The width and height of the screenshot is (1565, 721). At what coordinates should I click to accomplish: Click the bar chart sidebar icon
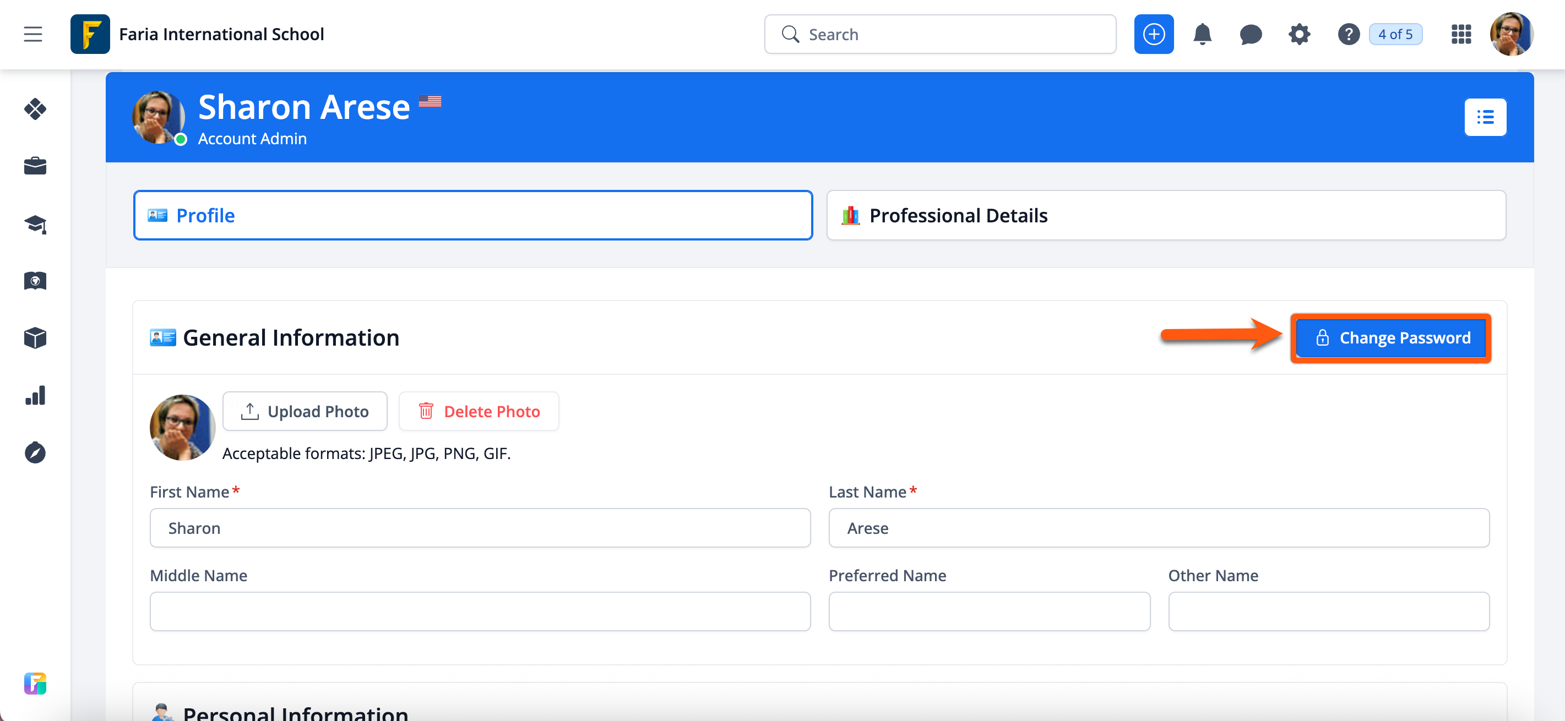point(35,395)
